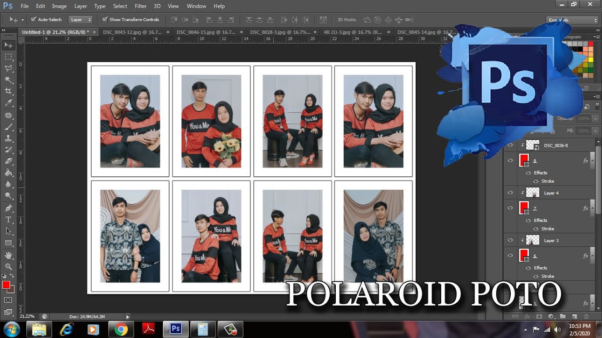Select the Polygonal Lasso tool
This screenshot has height=338, width=602.
[x=8, y=69]
